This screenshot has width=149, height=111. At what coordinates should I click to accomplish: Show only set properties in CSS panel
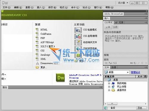click(115, 63)
